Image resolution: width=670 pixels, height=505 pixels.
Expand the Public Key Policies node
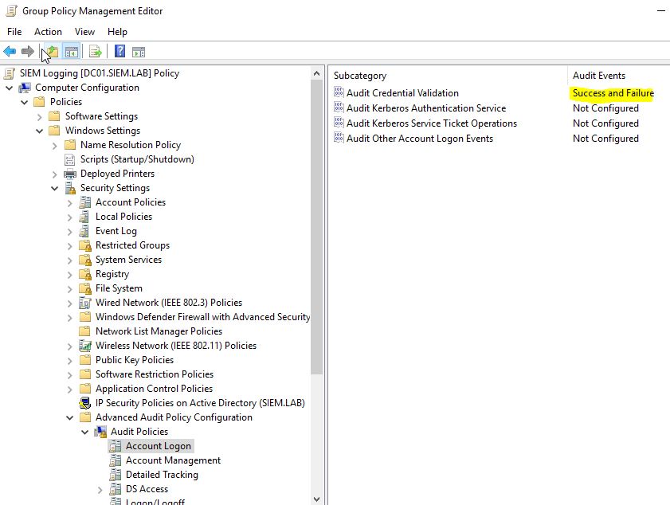(x=70, y=361)
